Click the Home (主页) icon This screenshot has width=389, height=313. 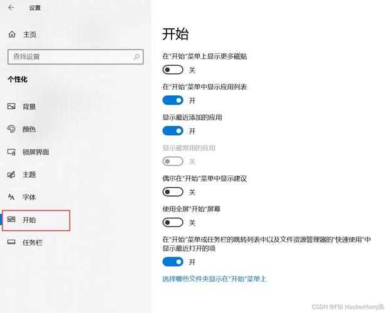coord(11,34)
